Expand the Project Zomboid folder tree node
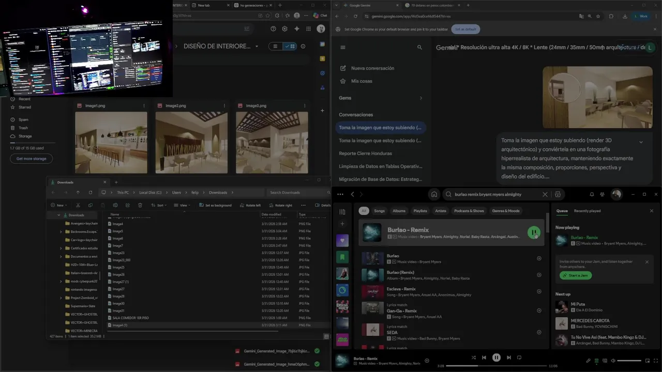 [61, 298]
